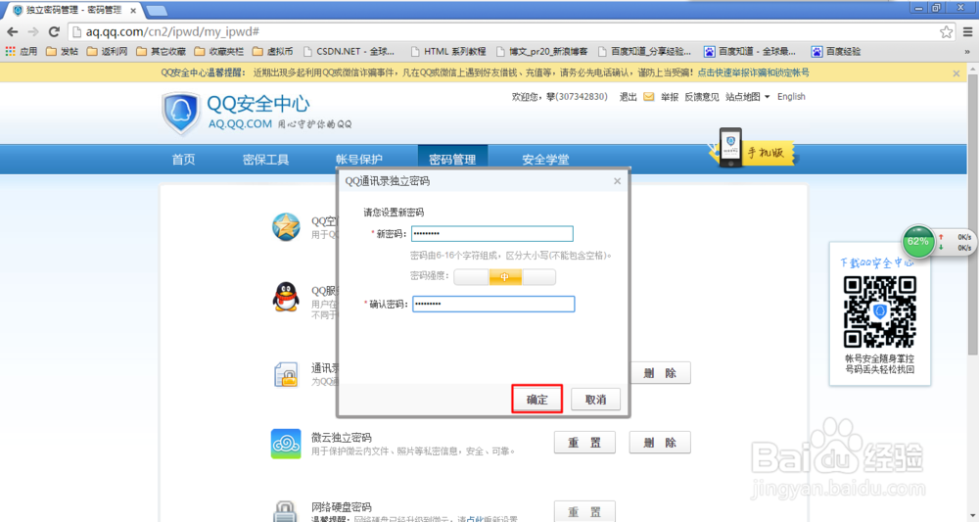Click 退出 to log out
The height and width of the screenshot is (522, 979).
pyautogui.click(x=628, y=97)
